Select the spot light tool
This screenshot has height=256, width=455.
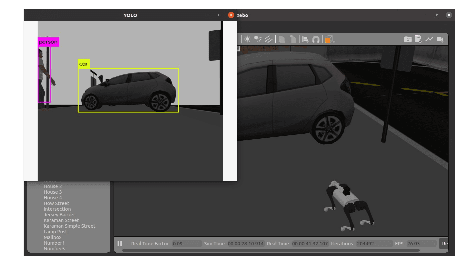258,39
